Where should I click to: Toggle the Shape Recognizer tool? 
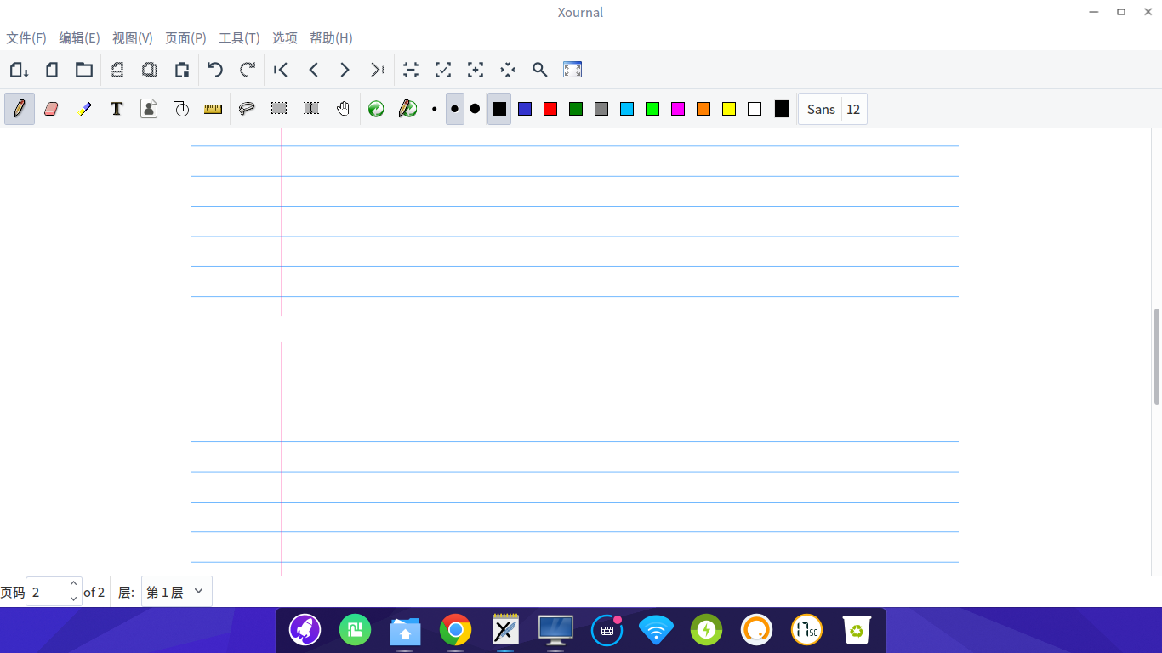181,109
